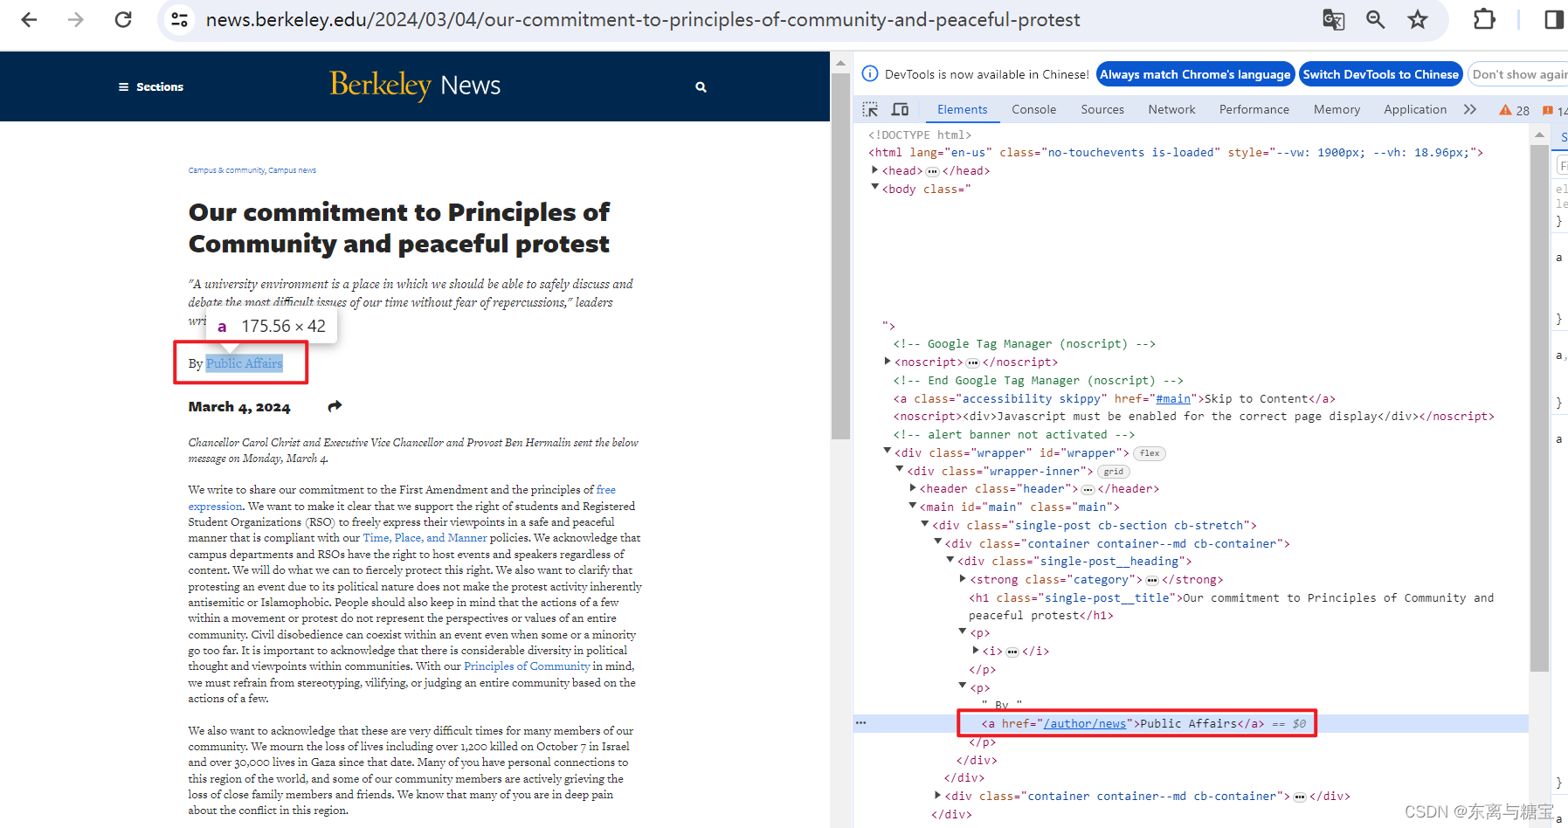Click the Berkeley News logo

(415, 85)
